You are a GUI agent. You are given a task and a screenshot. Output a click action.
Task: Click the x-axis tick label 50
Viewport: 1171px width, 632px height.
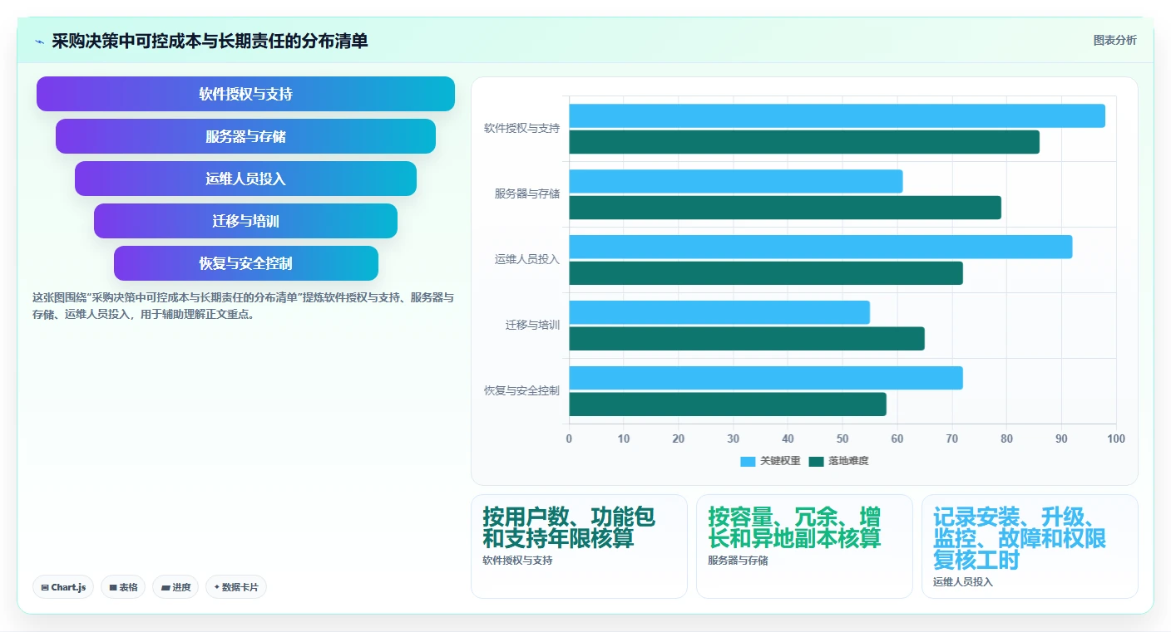(x=842, y=438)
